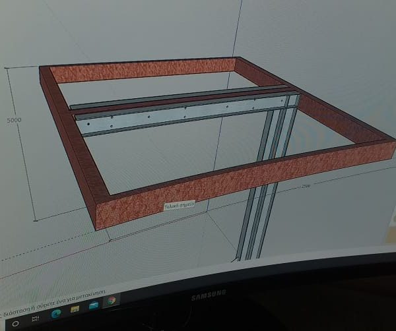Image resolution: width=396 pixels, height=331 pixels.
Task: Open the Mail app on the taskbar
Action: (x=94, y=305)
